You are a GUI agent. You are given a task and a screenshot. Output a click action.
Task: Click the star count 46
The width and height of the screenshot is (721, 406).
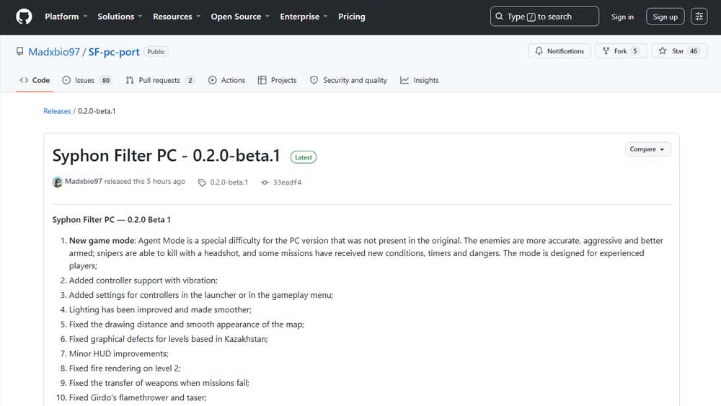(x=694, y=51)
